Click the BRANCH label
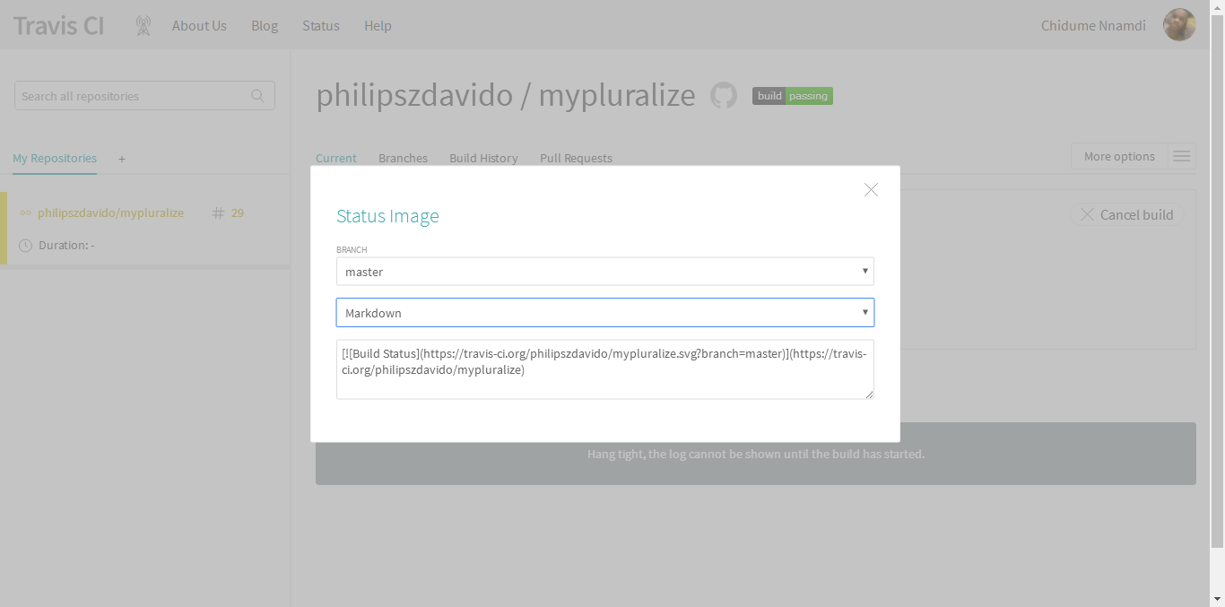The height and width of the screenshot is (607, 1225). pyautogui.click(x=352, y=250)
